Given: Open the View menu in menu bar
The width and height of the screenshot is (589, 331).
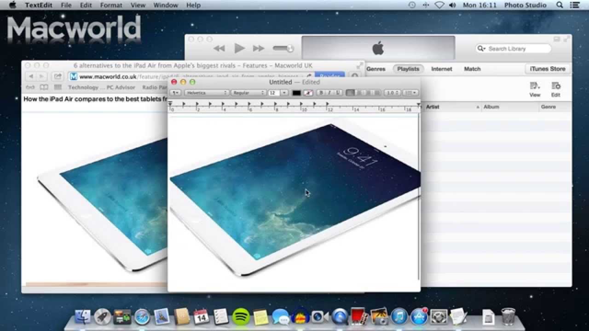Looking at the screenshot, I should tap(138, 5).
